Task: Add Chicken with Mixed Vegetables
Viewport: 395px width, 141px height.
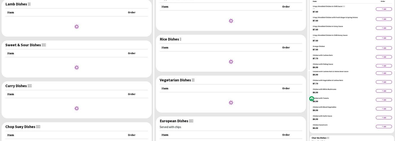Action: click(384, 109)
